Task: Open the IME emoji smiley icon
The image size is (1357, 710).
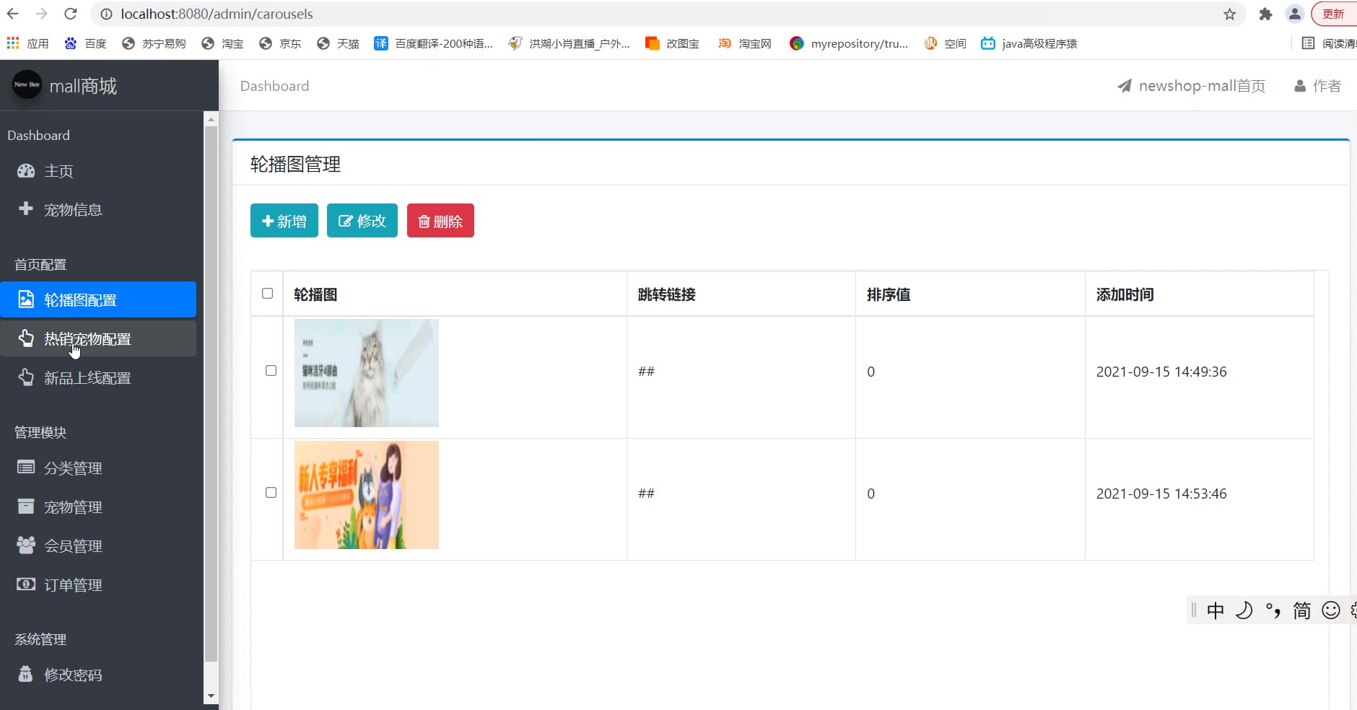Action: [1330, 610]
